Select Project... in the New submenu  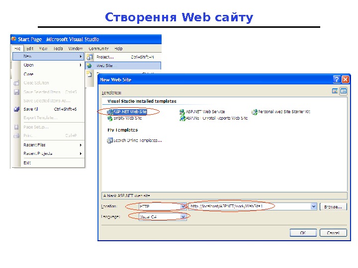[123, 57]
